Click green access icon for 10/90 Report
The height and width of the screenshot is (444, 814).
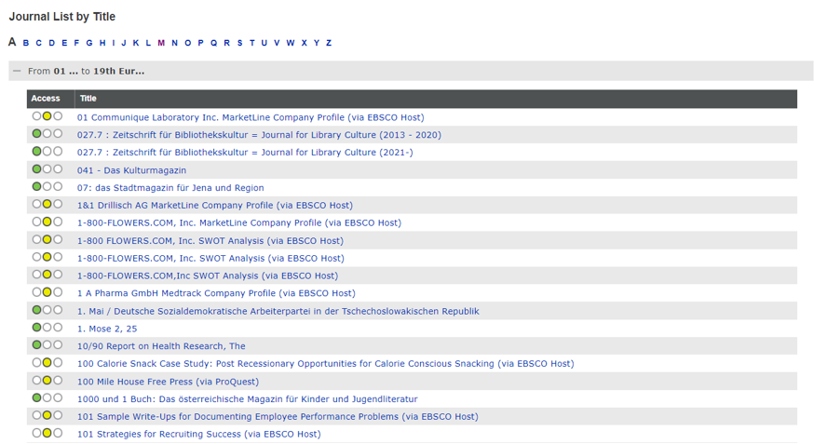[x=36, y=345]
